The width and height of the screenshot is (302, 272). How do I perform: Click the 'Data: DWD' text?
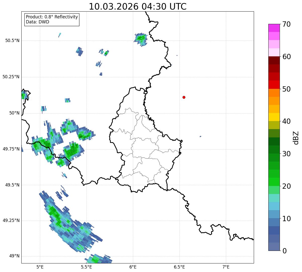[x=37, y=22]
